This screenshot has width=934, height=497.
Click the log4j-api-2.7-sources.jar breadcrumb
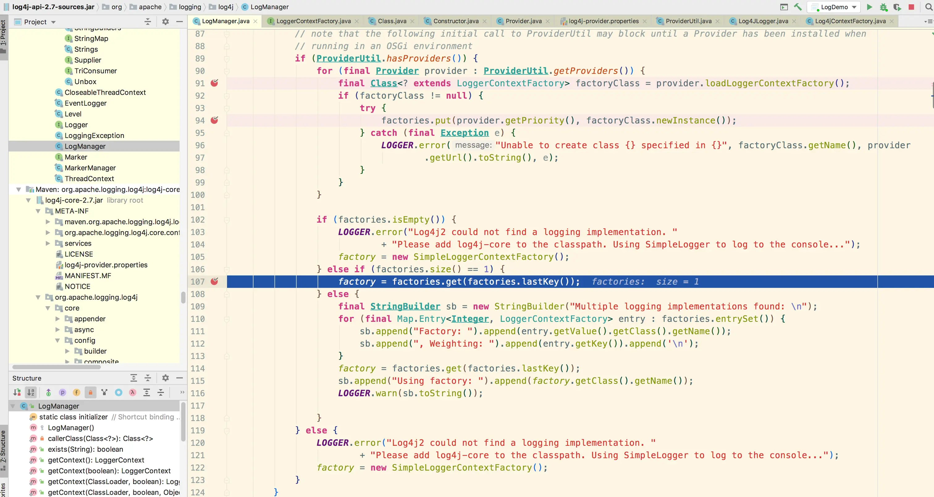click(x=49, y=6)
